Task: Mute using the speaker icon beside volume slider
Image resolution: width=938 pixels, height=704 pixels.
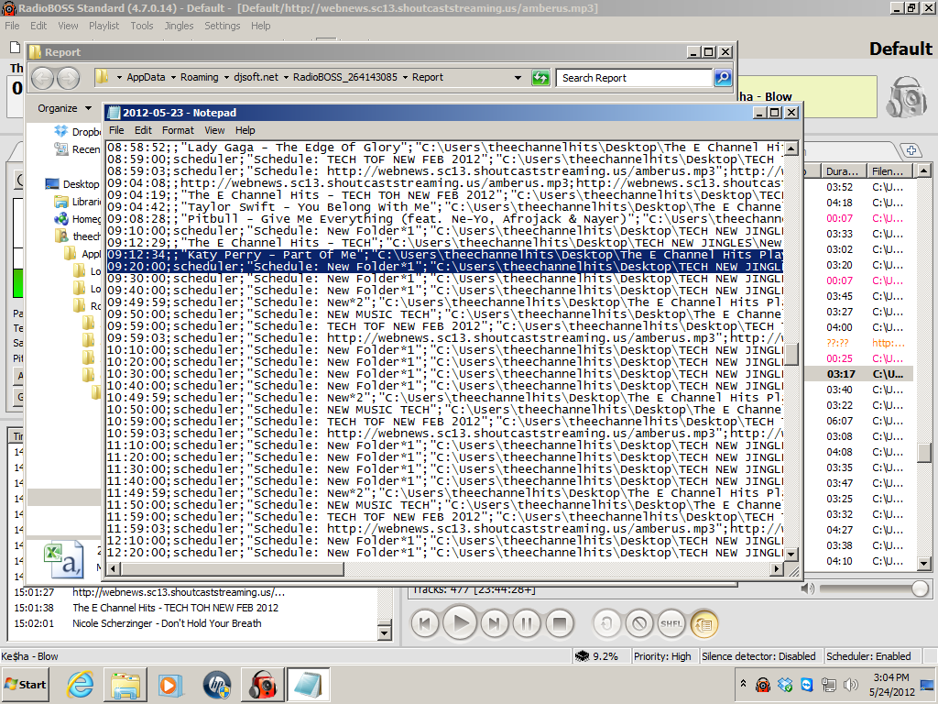Action: tap(807, 588)
